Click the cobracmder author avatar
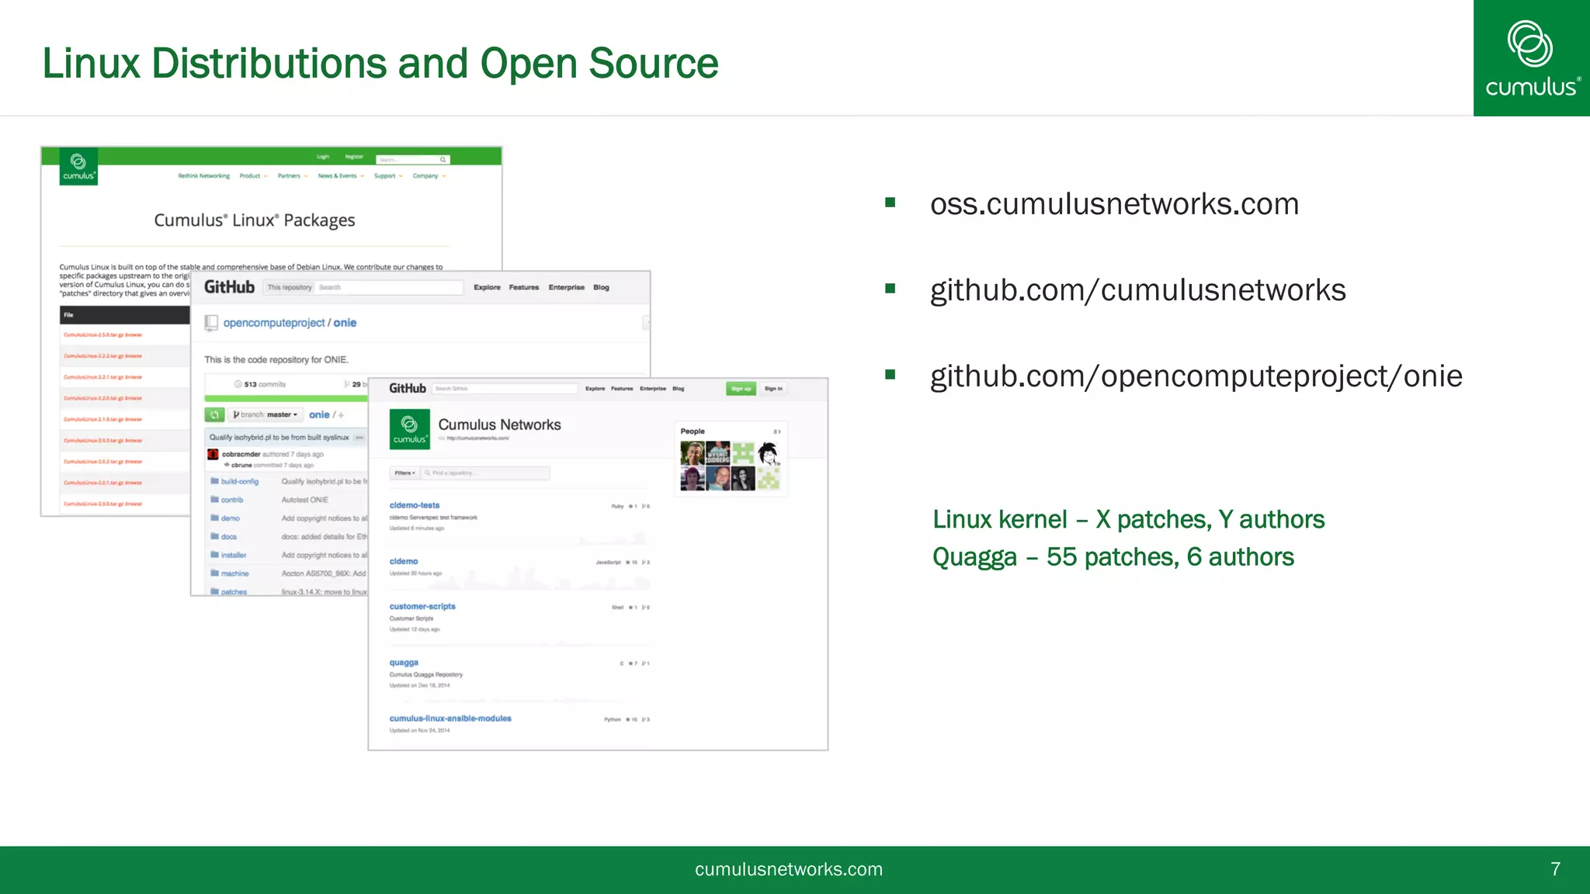Viewport: 1590px width, 894px height. pos(213,454)
